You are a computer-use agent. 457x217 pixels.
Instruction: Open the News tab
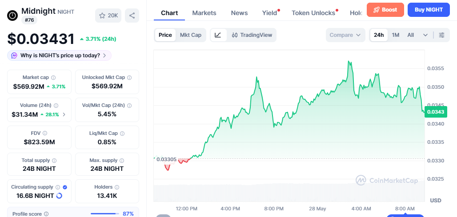[x=239, y=13]
